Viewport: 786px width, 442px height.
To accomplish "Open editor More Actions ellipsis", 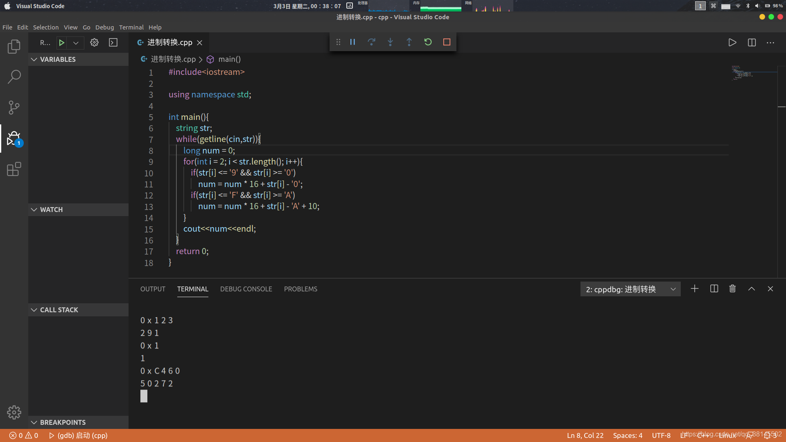I will 770,43.
